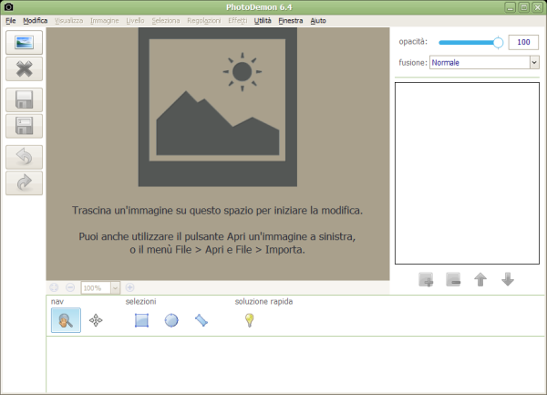Screen dimensions: 547x395
Task: Open the File menu
Action: tap(10, 20)
